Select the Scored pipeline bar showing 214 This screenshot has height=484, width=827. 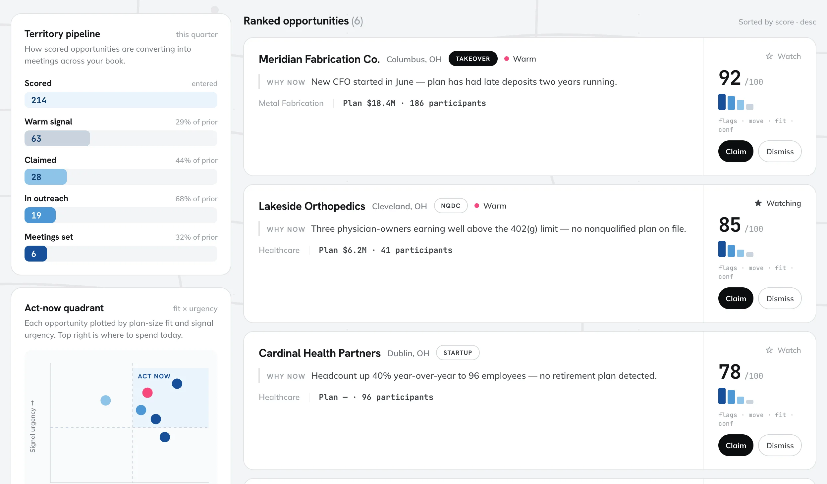pyautogui.click(x=121, y=100)
